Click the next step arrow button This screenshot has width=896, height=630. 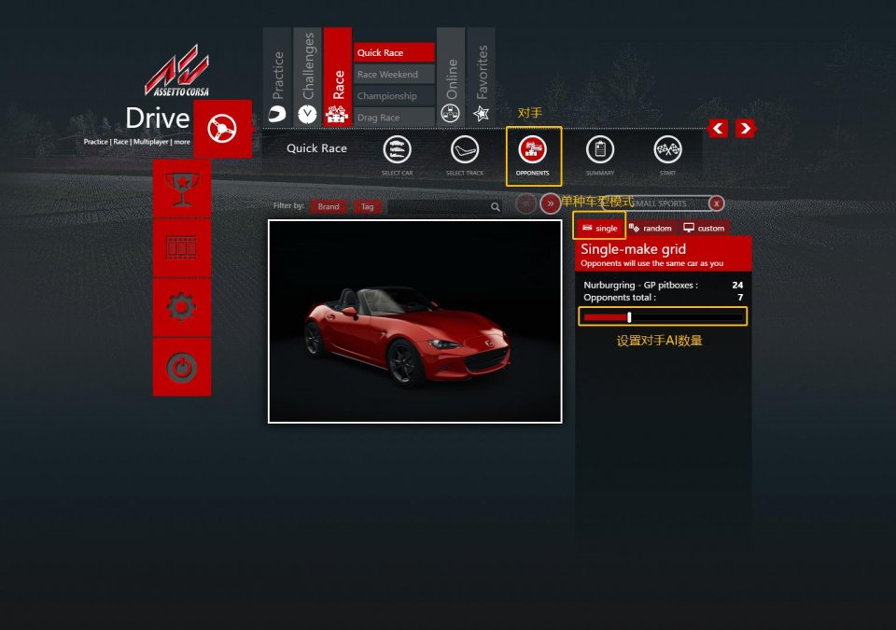point(745,128)
